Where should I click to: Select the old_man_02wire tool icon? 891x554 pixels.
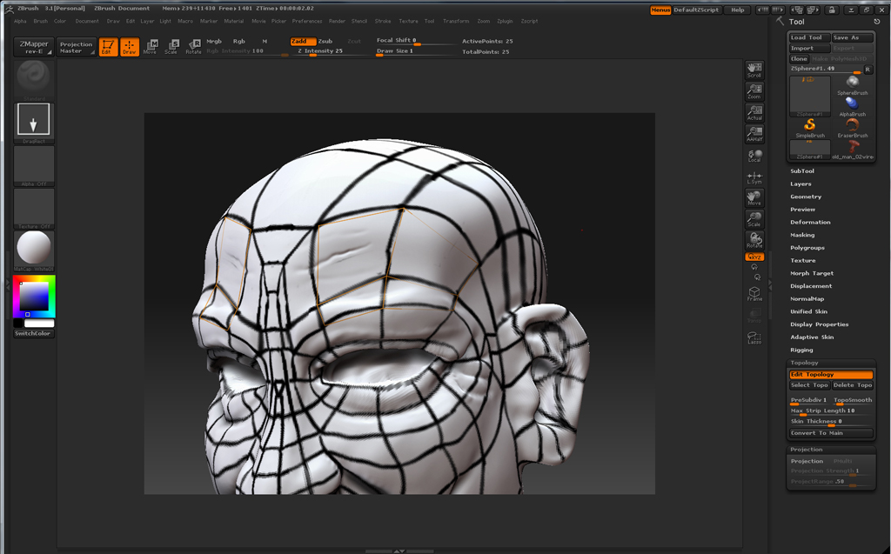click(x=852, y=150)
